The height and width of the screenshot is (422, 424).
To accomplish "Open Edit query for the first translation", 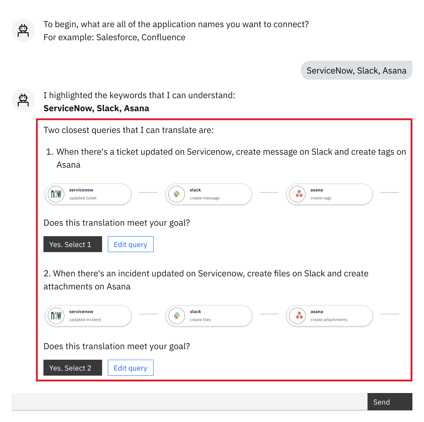I will (130, 244).
